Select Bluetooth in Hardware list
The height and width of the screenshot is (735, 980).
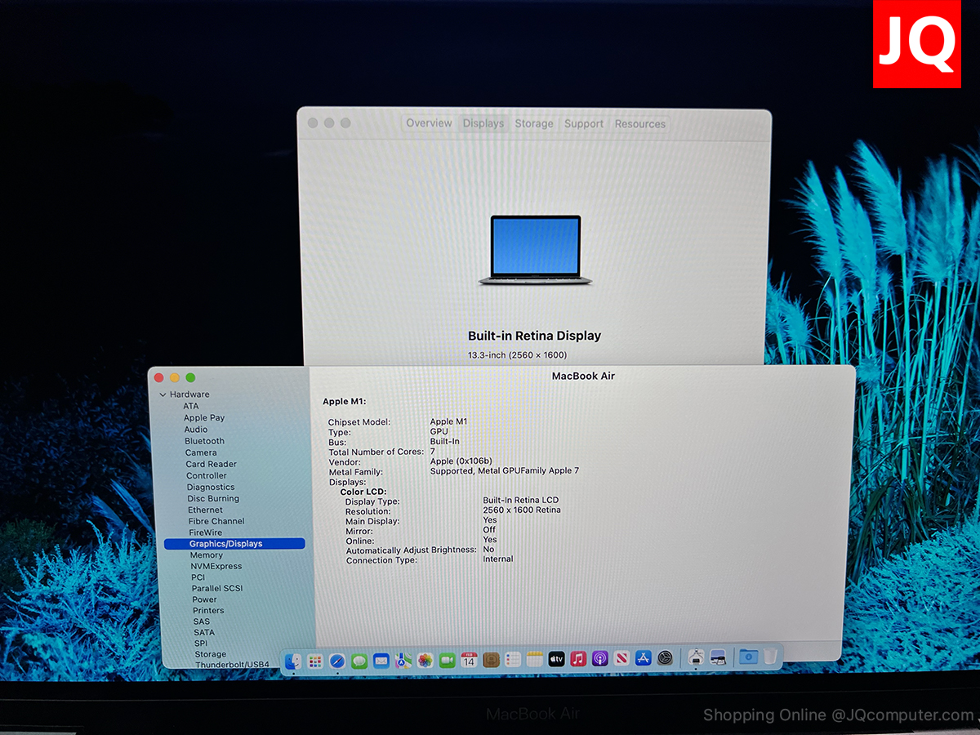tap(204, 441)
